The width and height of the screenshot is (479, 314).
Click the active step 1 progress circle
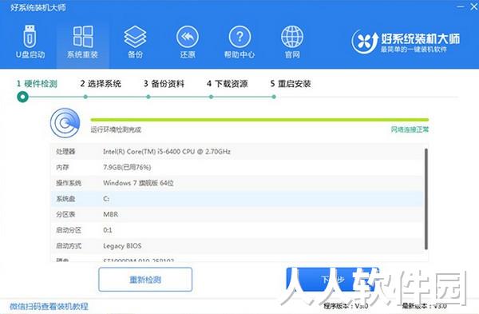[x=22, y=97]
